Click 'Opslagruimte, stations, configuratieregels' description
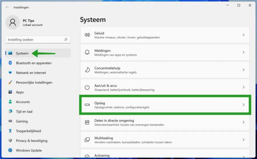The height and width of the screenshot is (159, 257). pyautogui.click(x=122, y=107)
